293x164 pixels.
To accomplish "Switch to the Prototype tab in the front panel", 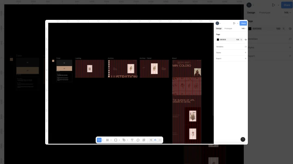I will [x=228, y=28].
